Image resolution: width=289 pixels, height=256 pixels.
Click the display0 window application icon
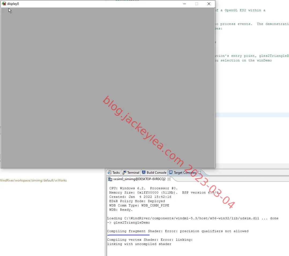click(x=4, y=4)
